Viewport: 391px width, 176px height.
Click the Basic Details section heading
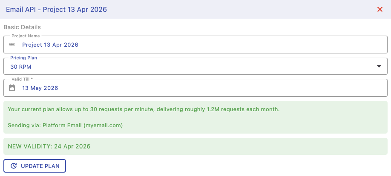[22, 27]
